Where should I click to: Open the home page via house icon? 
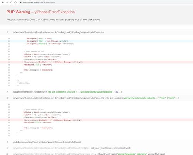(x=15, y=2)
